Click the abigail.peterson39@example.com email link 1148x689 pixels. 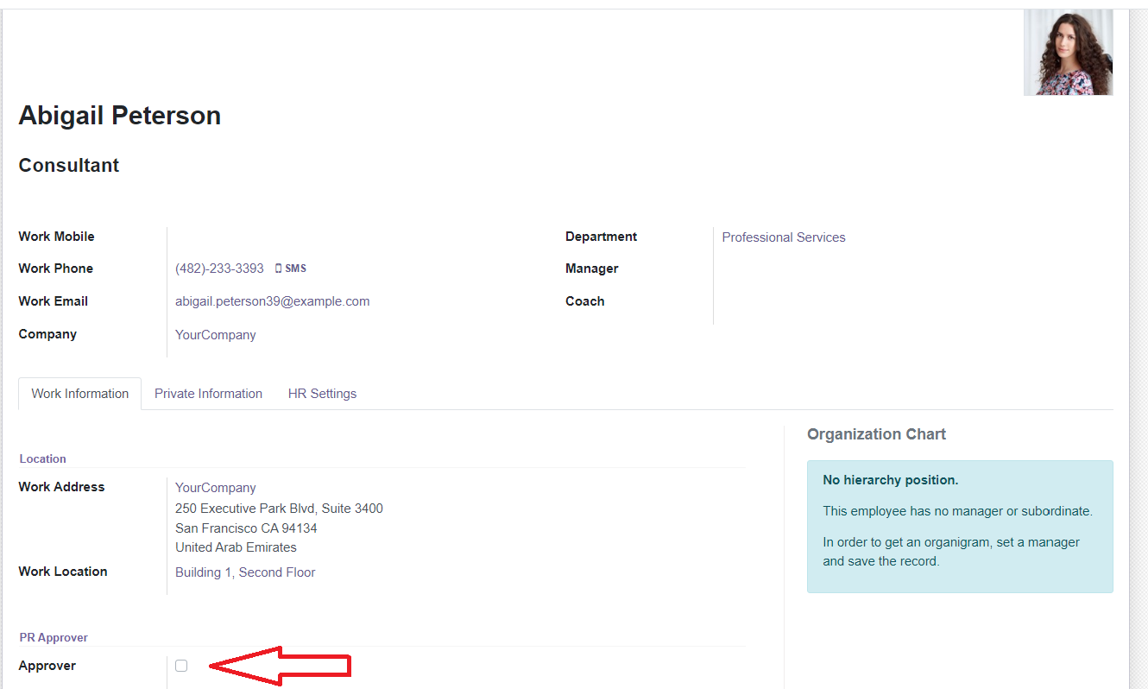pyautogui.click(x=272, y=301)
